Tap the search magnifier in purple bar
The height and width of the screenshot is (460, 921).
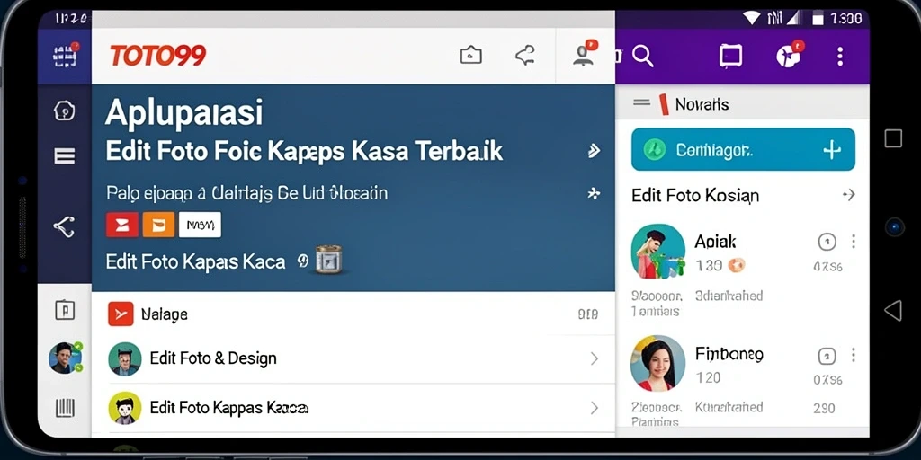(x=642, y=57)
